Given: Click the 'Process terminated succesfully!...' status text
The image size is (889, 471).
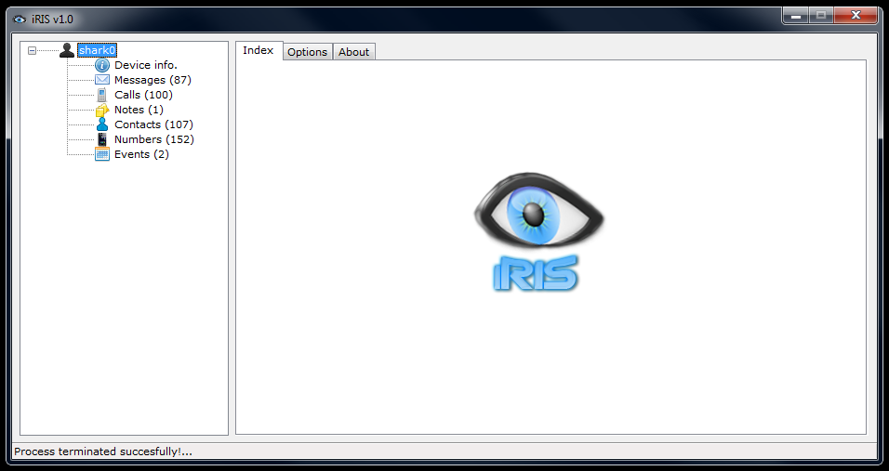Looking at the screenshot, I should [103, 451].
